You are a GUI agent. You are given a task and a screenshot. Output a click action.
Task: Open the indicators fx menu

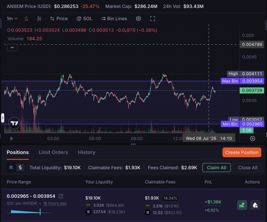point(26,18)
